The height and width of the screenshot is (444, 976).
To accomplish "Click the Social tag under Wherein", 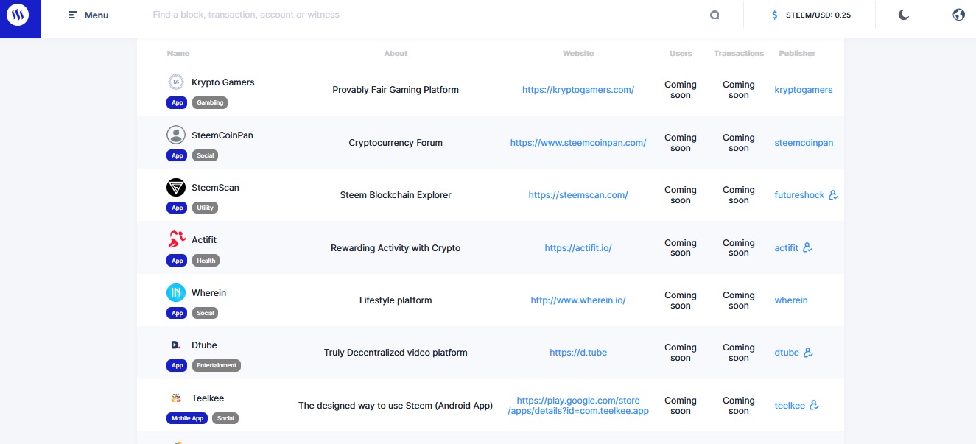I will pyautogui.click(x=206, y=313).
